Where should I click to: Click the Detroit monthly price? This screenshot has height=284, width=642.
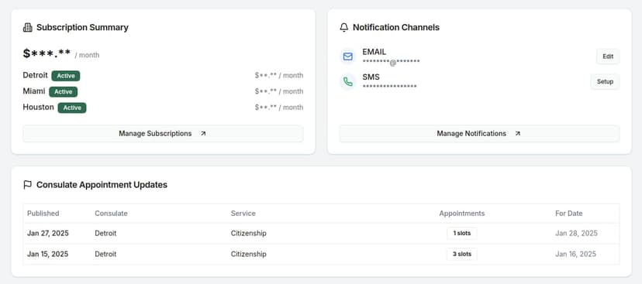pyautogui.click(x=279, y=76)
